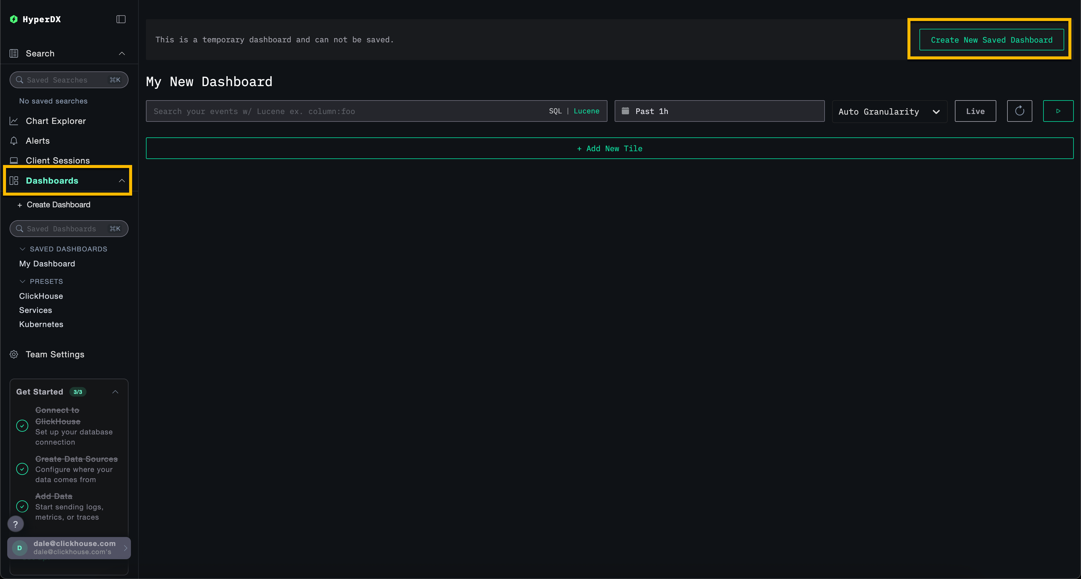1081x579 pixels.
Task: Collapse the sidebar using the panel icon
Action: [120, 19]
